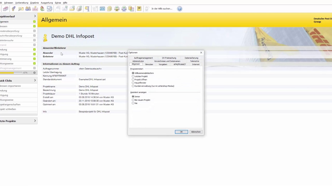Click the 0-9 numbering toolbar icon
The image size is (332, 186).
102,9
